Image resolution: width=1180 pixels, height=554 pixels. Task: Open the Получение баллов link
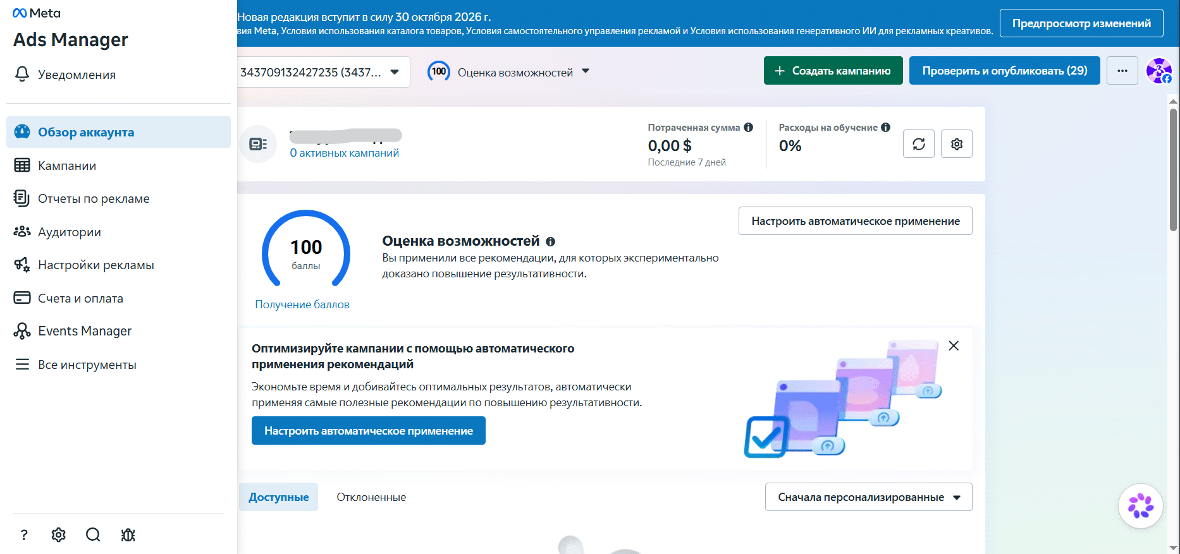302,304
